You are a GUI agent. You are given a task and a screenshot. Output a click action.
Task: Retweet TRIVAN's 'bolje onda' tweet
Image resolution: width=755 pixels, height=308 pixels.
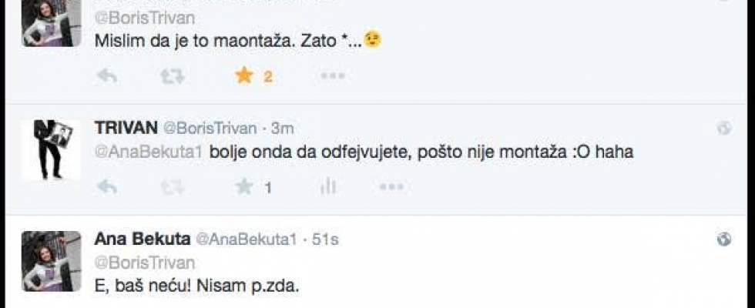click(171, 186)
